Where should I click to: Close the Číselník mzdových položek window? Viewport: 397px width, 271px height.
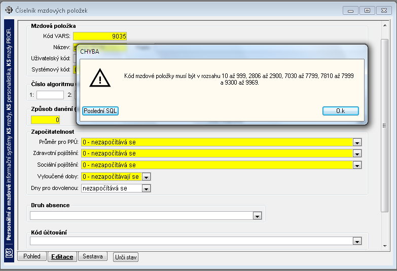384,11
